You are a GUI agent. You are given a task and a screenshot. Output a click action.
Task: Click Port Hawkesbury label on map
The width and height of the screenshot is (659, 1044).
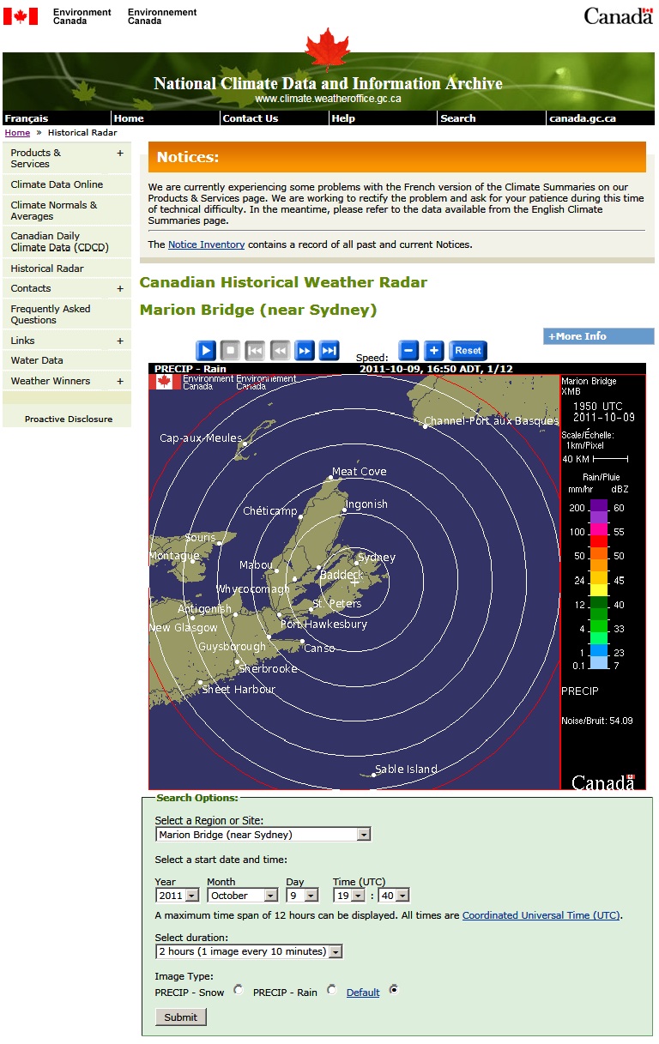324,625
